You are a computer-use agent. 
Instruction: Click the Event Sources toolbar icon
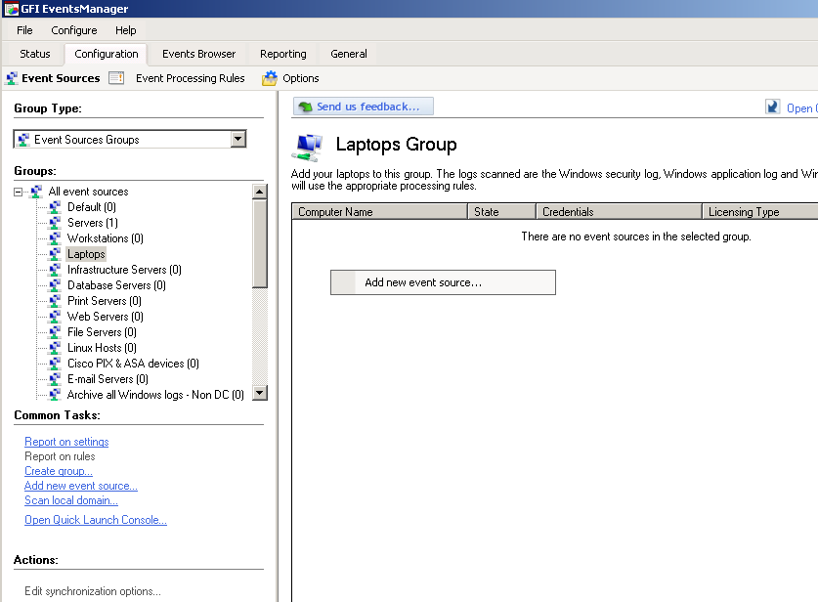click(12, 78)
